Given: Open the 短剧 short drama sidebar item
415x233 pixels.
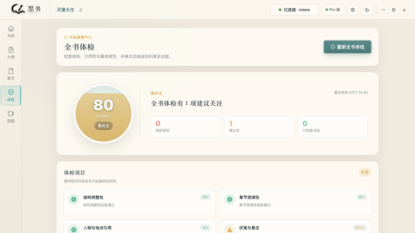Looking at the screenshot, I should pyautogui.click(x=11, y=117).
